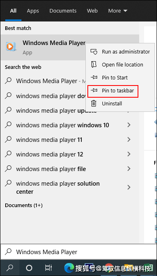Switch to the Documents tab
Image resolution: width=157 pixels, height=276 pixels.
point(63,11)
